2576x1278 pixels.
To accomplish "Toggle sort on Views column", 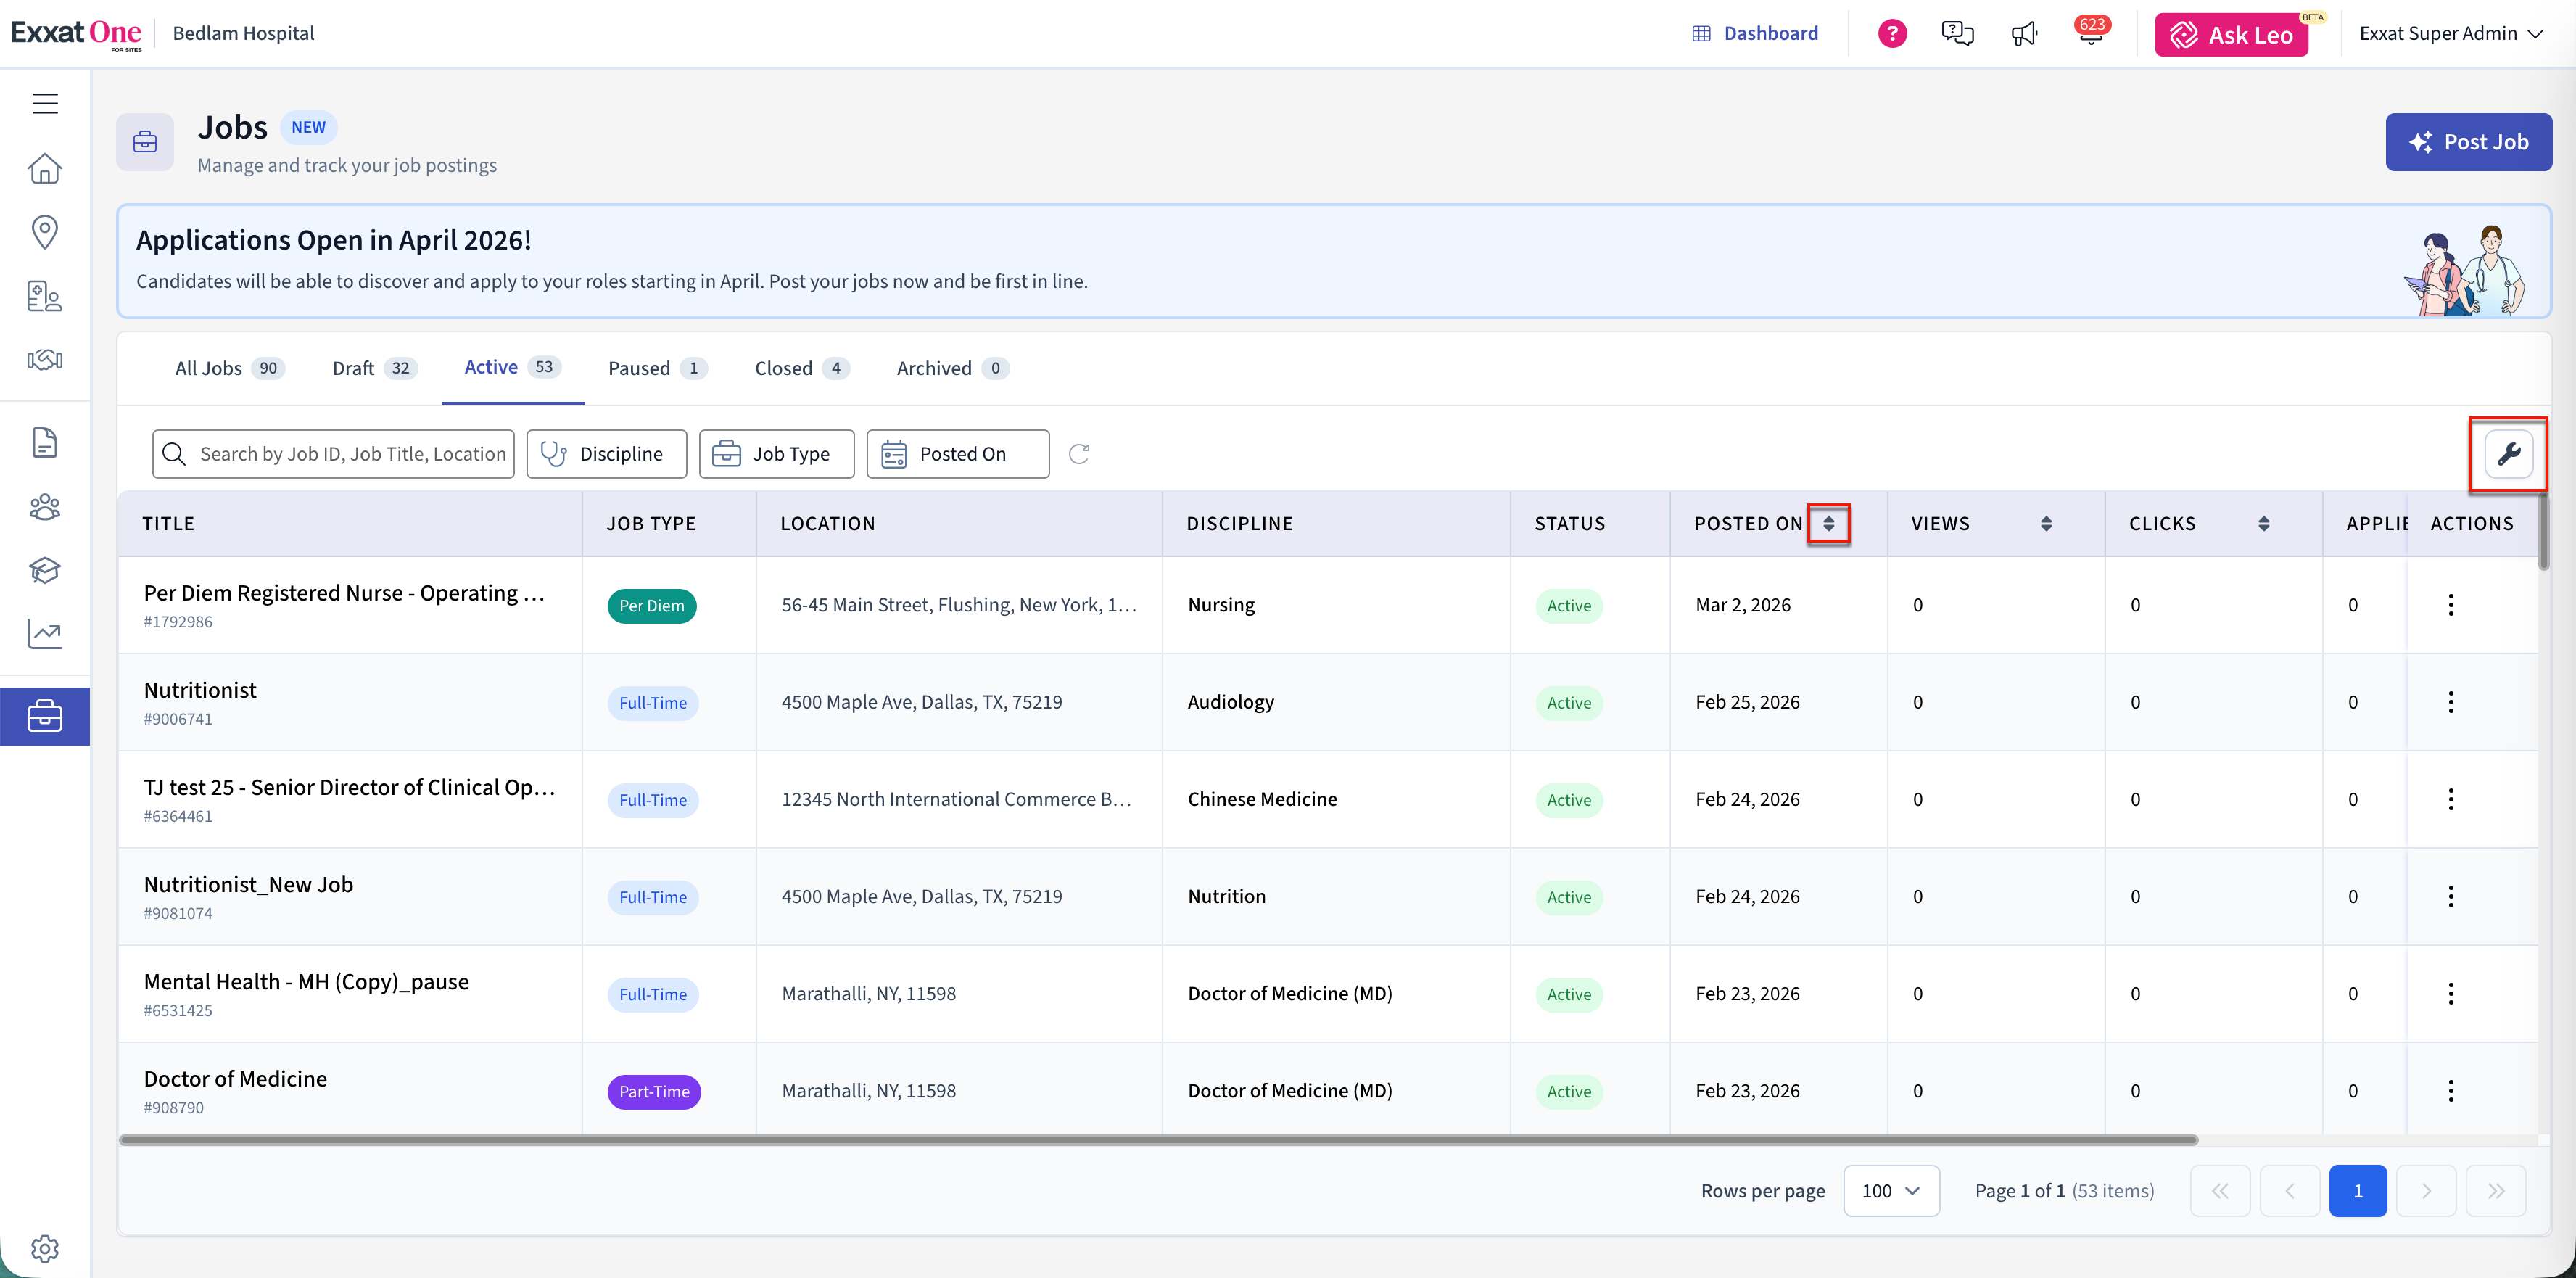I will tap(2046, 524).
